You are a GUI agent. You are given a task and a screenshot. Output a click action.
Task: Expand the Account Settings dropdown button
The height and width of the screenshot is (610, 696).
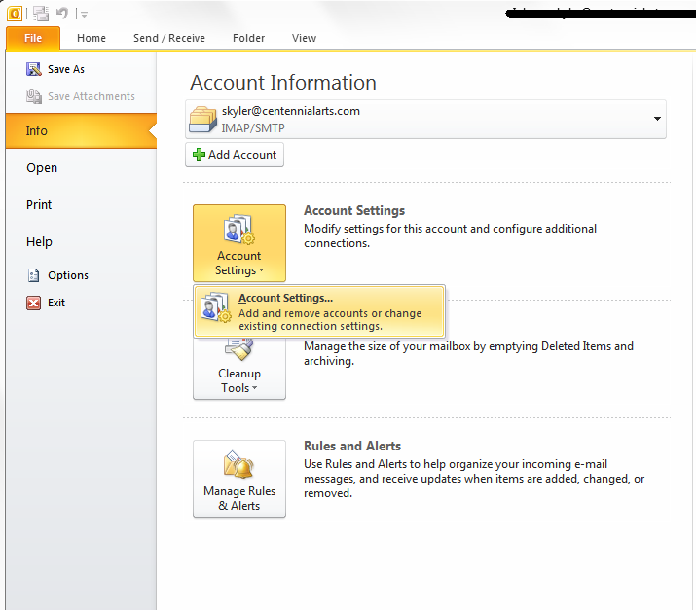[x=239, y=243]
